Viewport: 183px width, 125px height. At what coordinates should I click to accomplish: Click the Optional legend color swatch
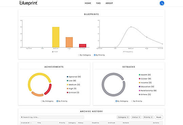(x=68, y=77)
